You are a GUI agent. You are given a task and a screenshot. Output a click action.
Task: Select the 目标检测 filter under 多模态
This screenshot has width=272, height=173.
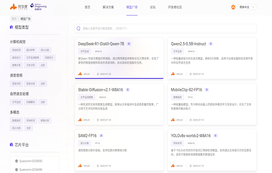[x=31, y=120]
